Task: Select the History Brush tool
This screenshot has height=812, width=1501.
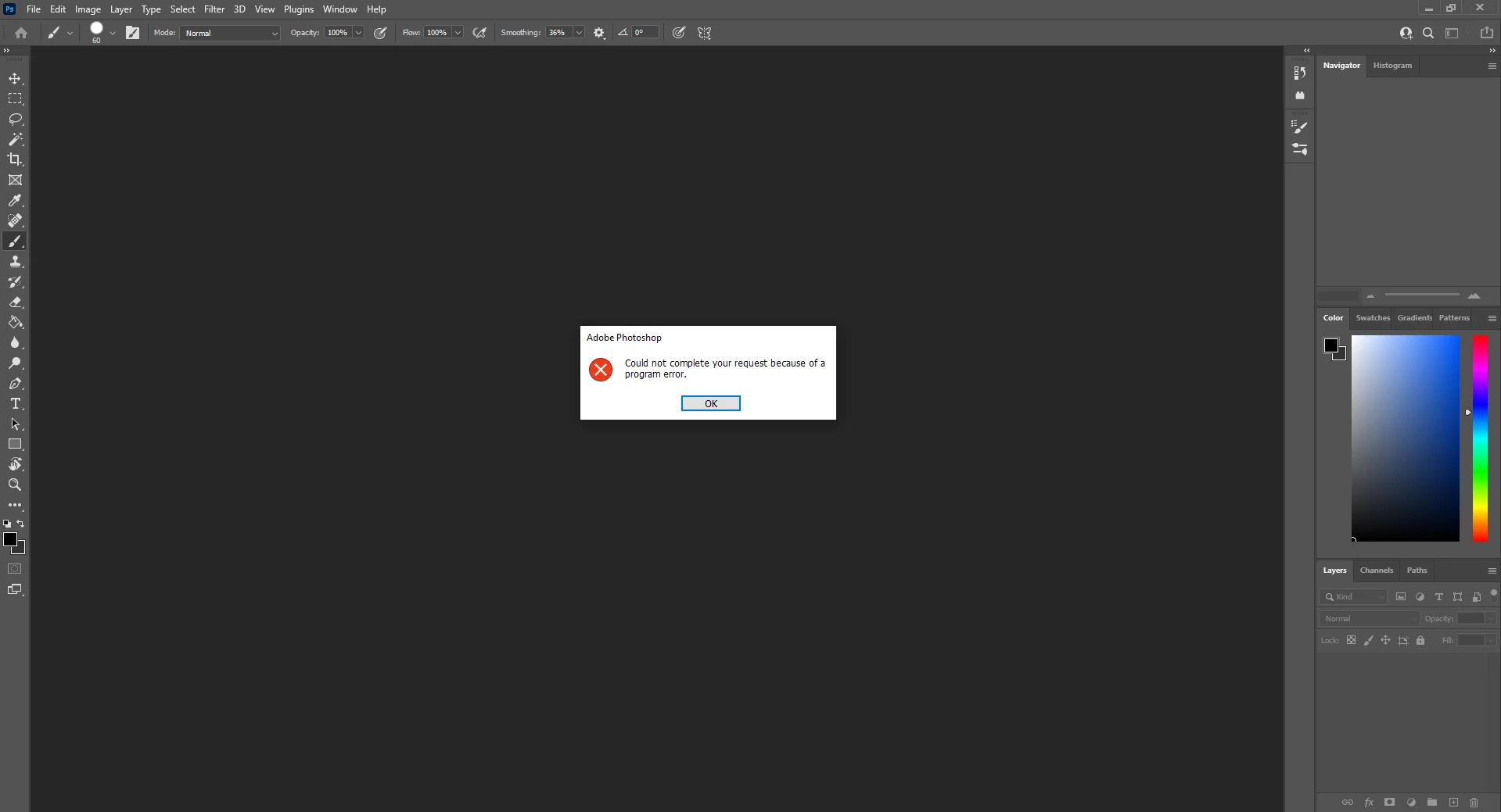Action: click(15, 282)
